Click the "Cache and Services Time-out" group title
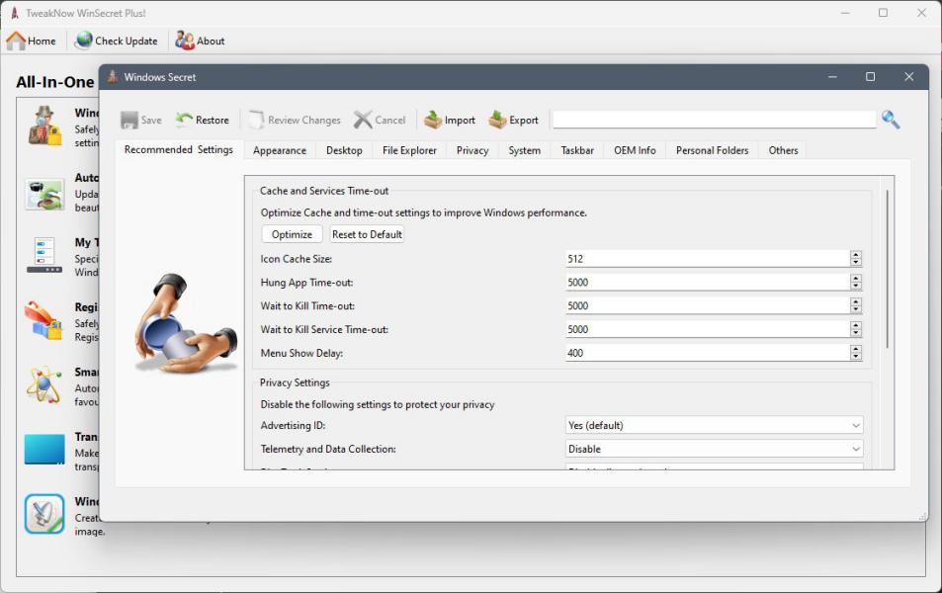Viewport: 942px width, 593px height. [324, 191]
